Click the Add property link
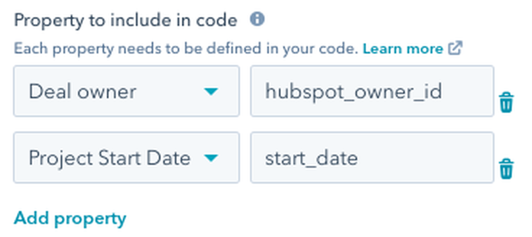532x237 pixels. [70, 219]
